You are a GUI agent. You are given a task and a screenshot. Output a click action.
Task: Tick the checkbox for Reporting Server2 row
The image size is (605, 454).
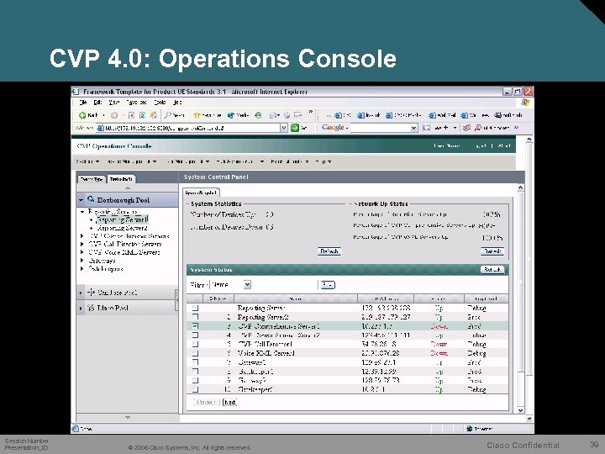pos(195,317)
